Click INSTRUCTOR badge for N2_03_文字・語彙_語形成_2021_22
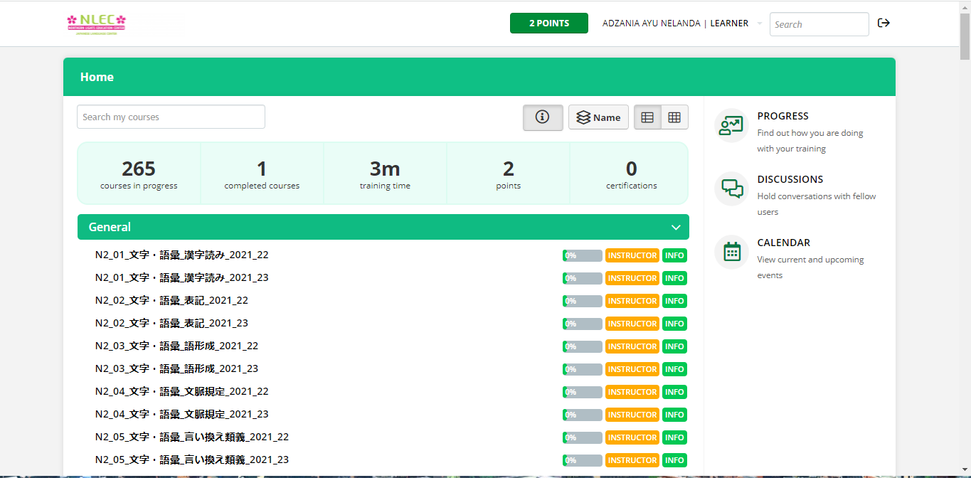 pyautogui.click(x=632, y=346)
